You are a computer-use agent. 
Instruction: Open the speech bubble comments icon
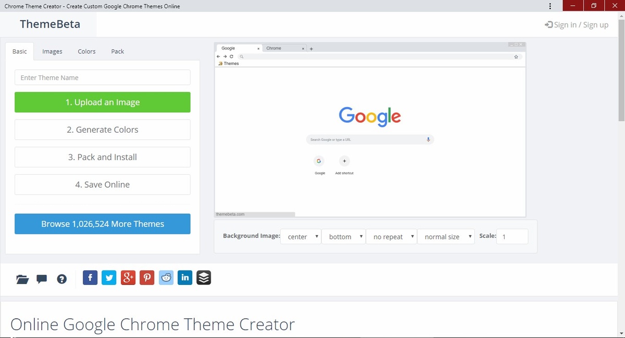click(42, 279)
